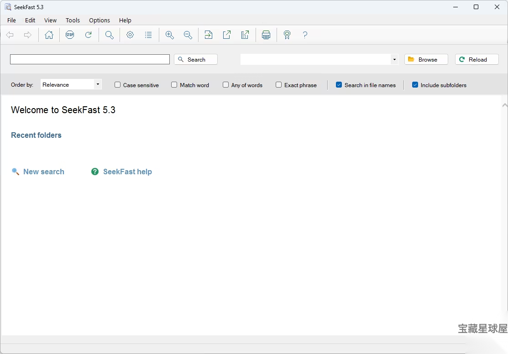Click the Refresh circular arrow icon
Viewport: 508px width, 354px height.
pyautogui.click(x=89, y=35)
